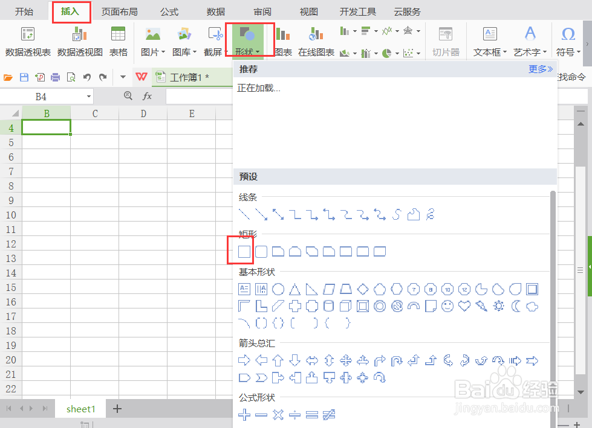Click column C header
This screenshot has width=592, height=428.
(95, 113)
